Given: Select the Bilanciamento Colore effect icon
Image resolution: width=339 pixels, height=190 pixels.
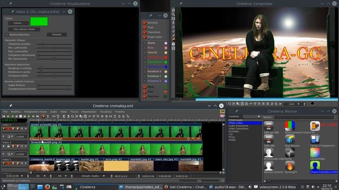Looking at the screenshot, I should click(290, 126).
